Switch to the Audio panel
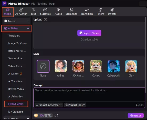This screenshot has height=120, width=147. point(58,12)
